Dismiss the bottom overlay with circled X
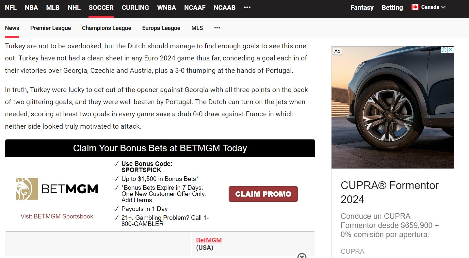The width and height of the screenshot is (469, 258). coord(302,256)
